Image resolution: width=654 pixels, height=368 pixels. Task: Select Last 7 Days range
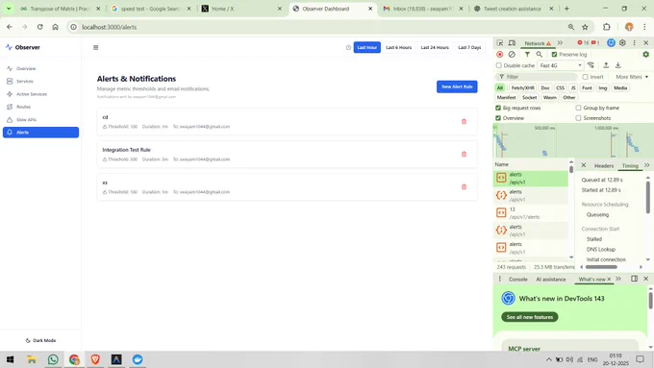click(469, 47)
